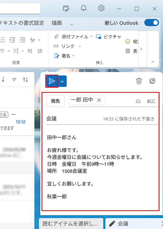Click the down arrow icon in list header

3,79
